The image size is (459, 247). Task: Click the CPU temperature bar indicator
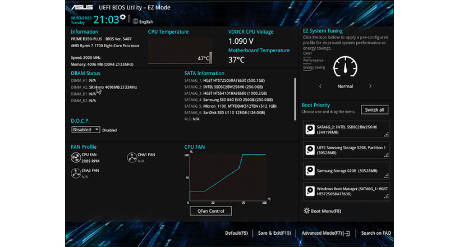tap(211, 57)
